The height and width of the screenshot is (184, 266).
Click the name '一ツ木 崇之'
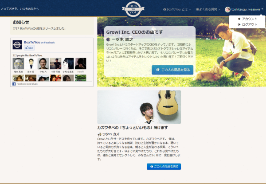(x=122, y=39)
